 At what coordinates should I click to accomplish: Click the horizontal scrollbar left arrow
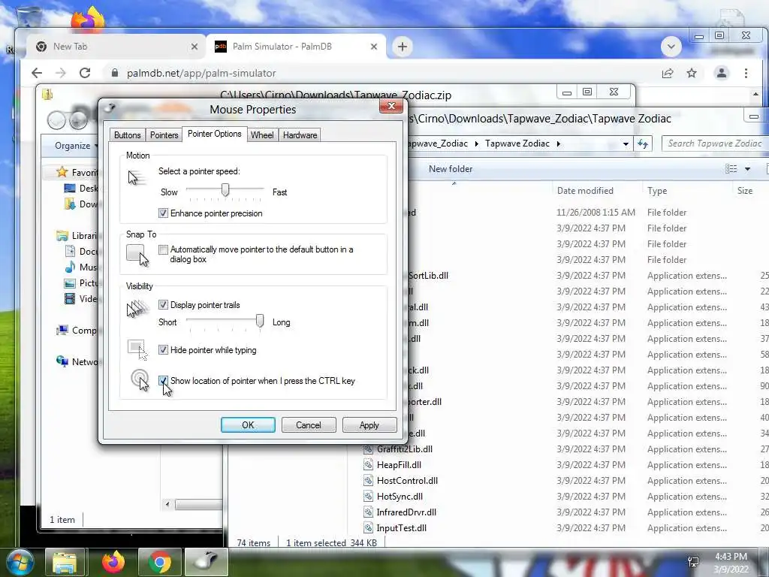167,504
